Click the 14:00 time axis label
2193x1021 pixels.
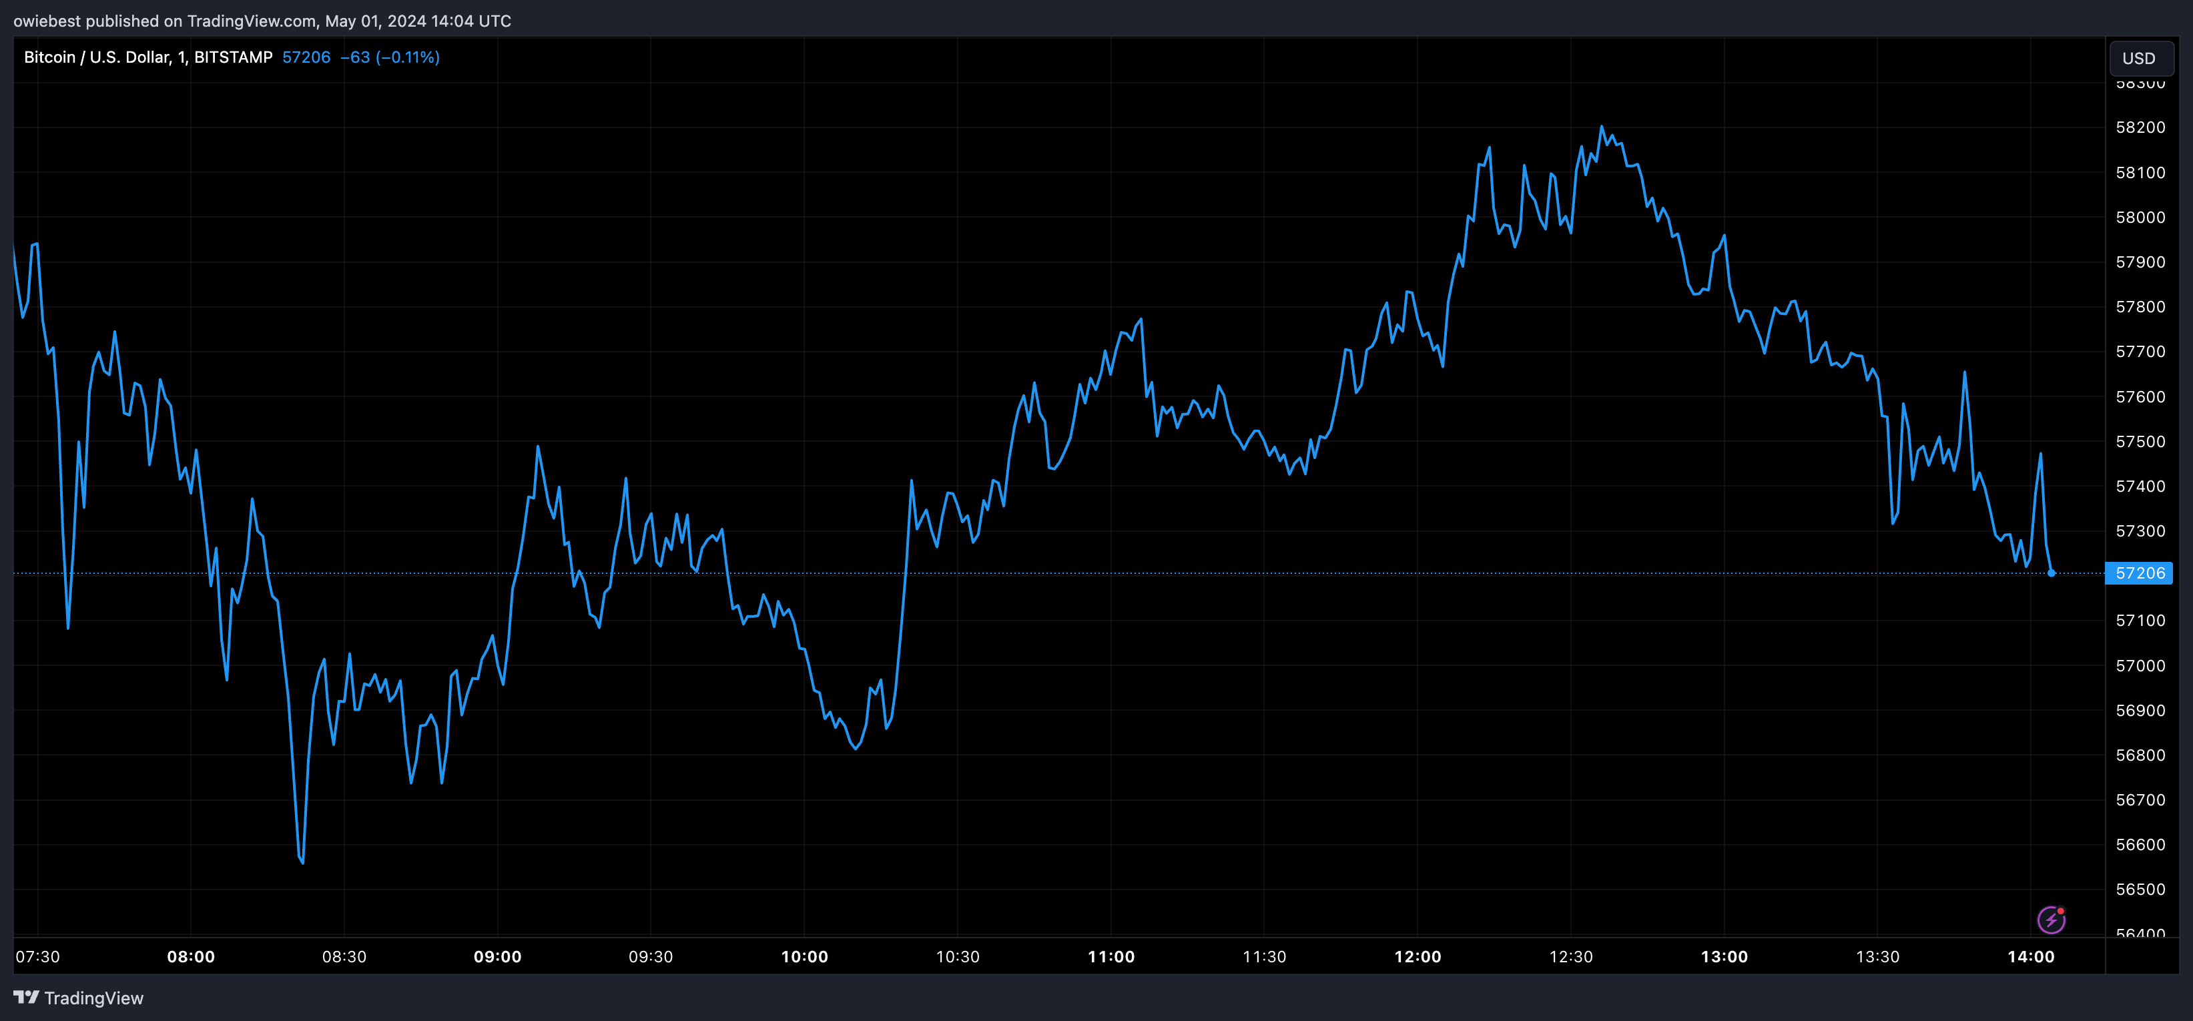[x=2030, y=956]
